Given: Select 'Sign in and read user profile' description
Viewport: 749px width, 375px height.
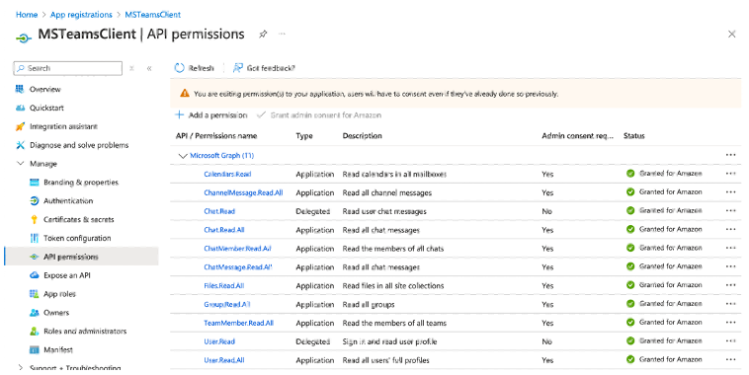Looking at the screenshot, I should [x=389, y=341].
